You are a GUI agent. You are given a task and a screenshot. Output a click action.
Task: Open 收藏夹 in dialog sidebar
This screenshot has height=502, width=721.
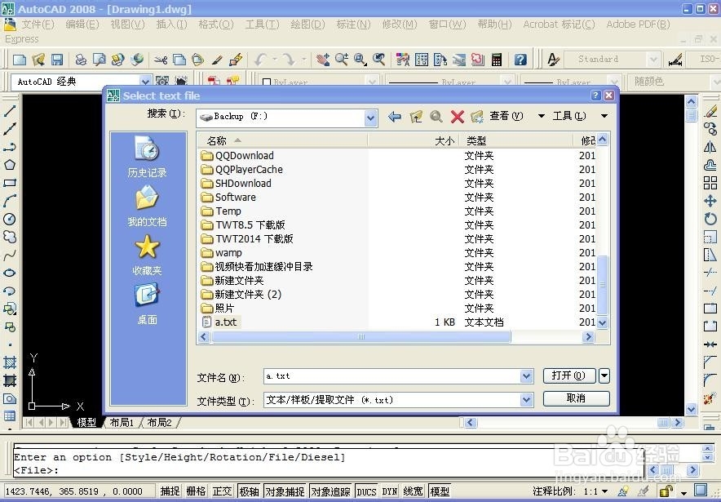[147, 255]
